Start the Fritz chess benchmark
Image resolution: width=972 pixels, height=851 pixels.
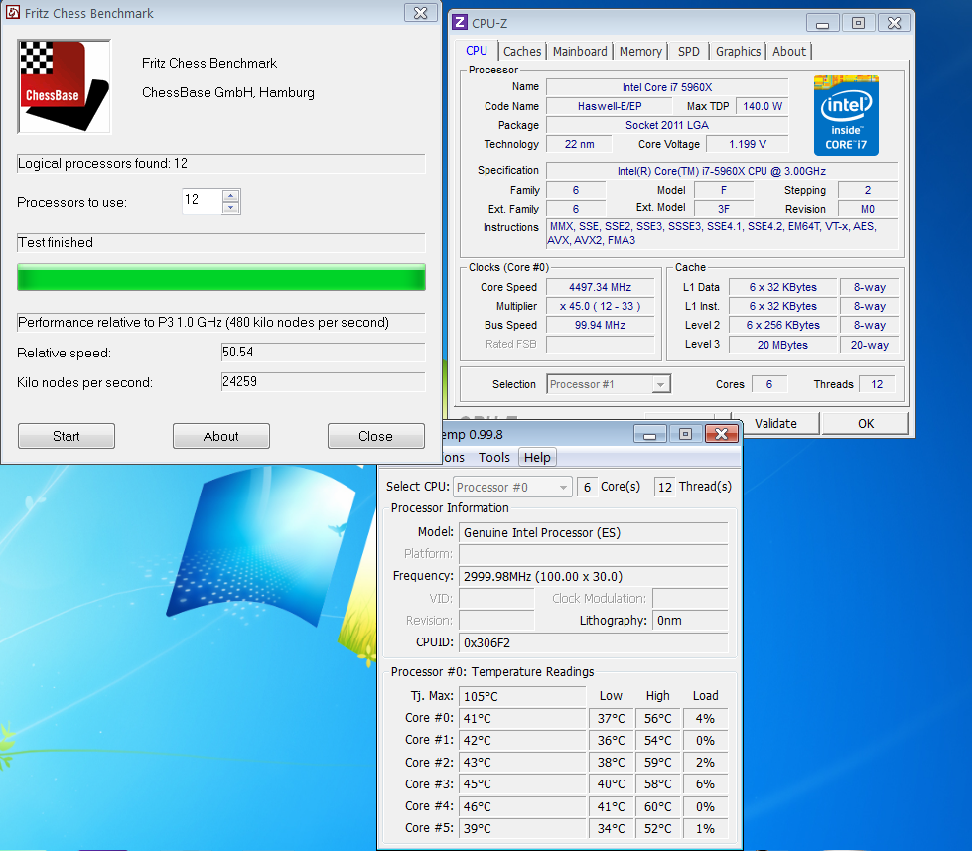coord(67,436)
